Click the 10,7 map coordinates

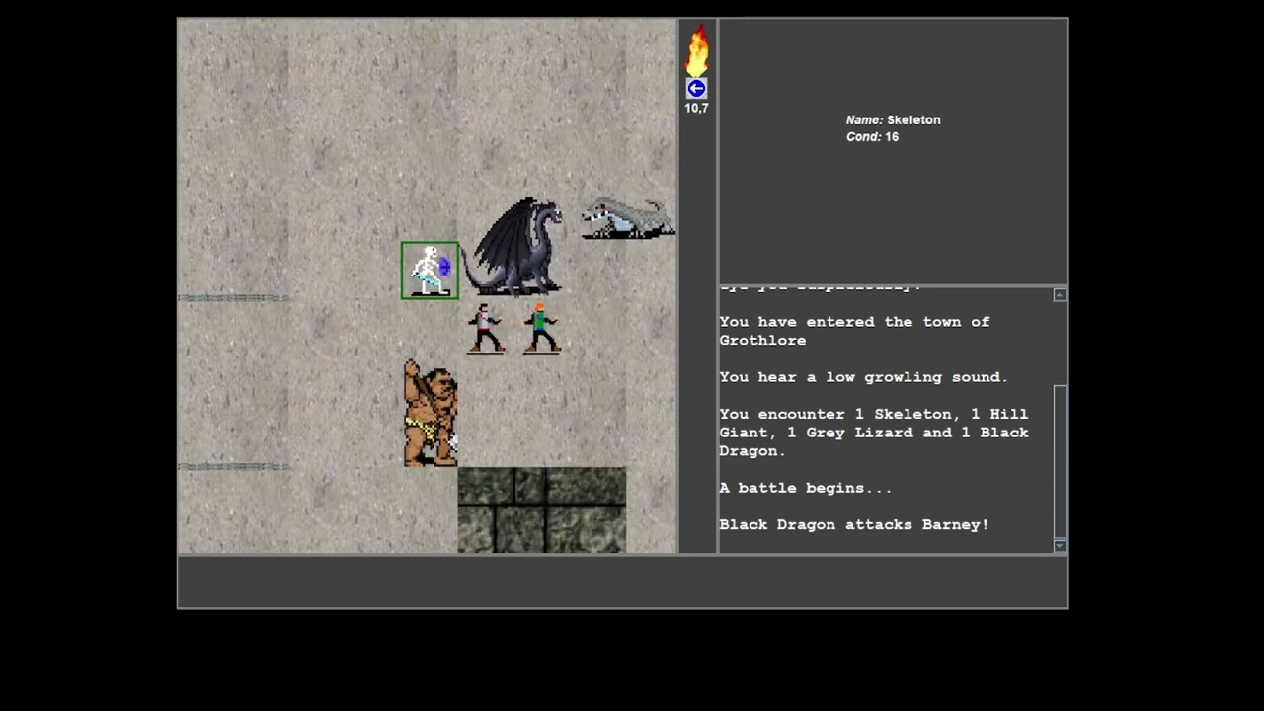coord(696,108)
